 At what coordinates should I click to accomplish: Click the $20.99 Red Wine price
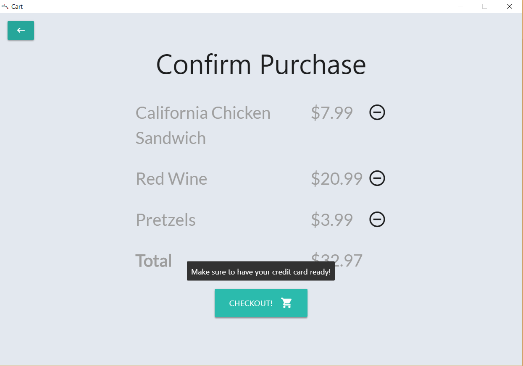tap(336, 179)
